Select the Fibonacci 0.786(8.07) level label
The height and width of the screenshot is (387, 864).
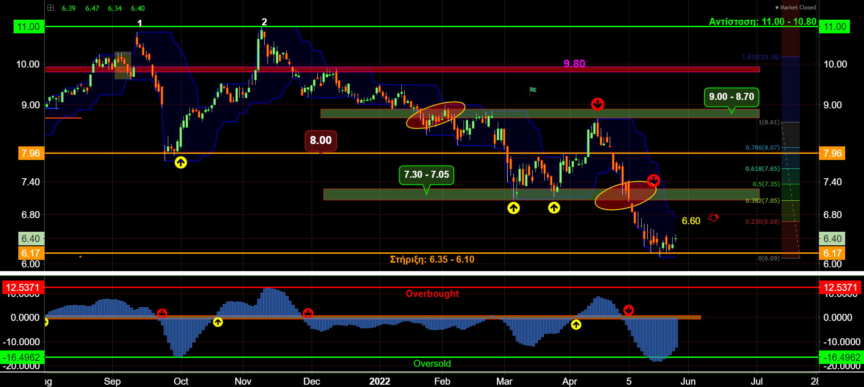pos(762,148)
